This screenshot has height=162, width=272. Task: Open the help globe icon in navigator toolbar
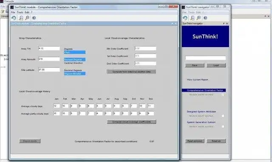(x=205, y=18)
